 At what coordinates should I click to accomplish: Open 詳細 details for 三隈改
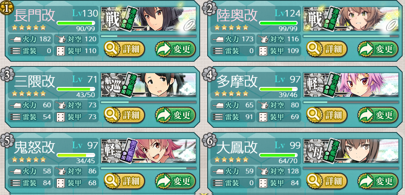(124, 115)
